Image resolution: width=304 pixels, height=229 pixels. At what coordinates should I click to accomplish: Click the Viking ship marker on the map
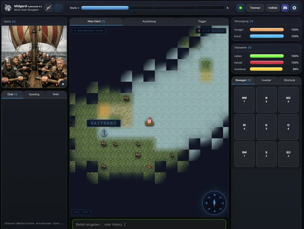(149, 121)
